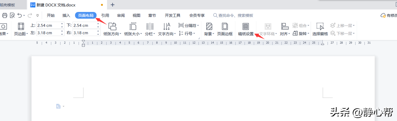The width and height of the screenshot is (397, 121).
Task: Click the 查找命令、搜索模板 search box
Action: (x=233, y=15)
